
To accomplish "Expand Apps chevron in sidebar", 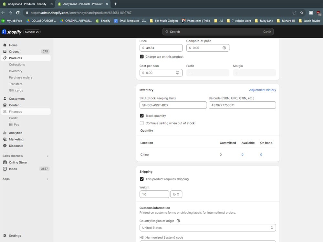I will 48,179.
